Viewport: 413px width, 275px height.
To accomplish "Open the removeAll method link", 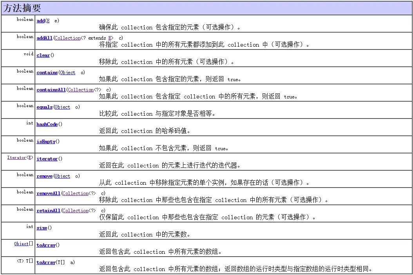I will 49,193.
